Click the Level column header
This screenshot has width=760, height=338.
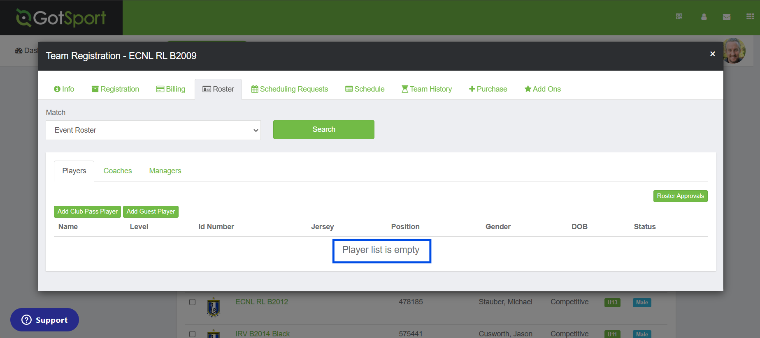139,227
